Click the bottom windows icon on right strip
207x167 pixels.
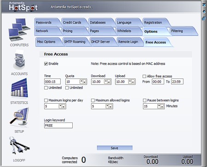[x=204, y=19]
